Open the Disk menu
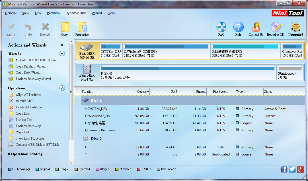 point(38,13)
